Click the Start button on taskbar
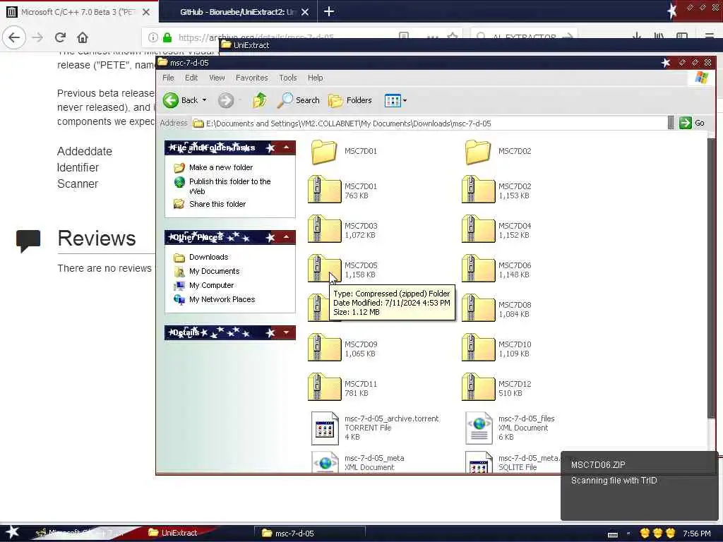Screen dimensions: 723x542 pyautogui.click(x=13, y=532)
